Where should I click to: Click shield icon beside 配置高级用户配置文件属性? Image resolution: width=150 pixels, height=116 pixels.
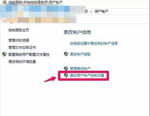click(x=4, y=54)
